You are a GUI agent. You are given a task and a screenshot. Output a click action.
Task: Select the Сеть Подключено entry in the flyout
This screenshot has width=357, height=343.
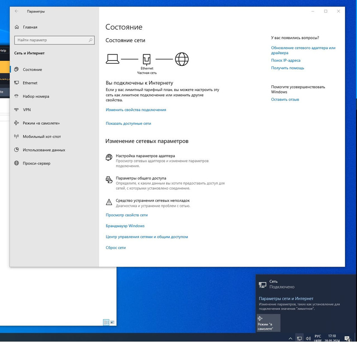click(306, 285)
